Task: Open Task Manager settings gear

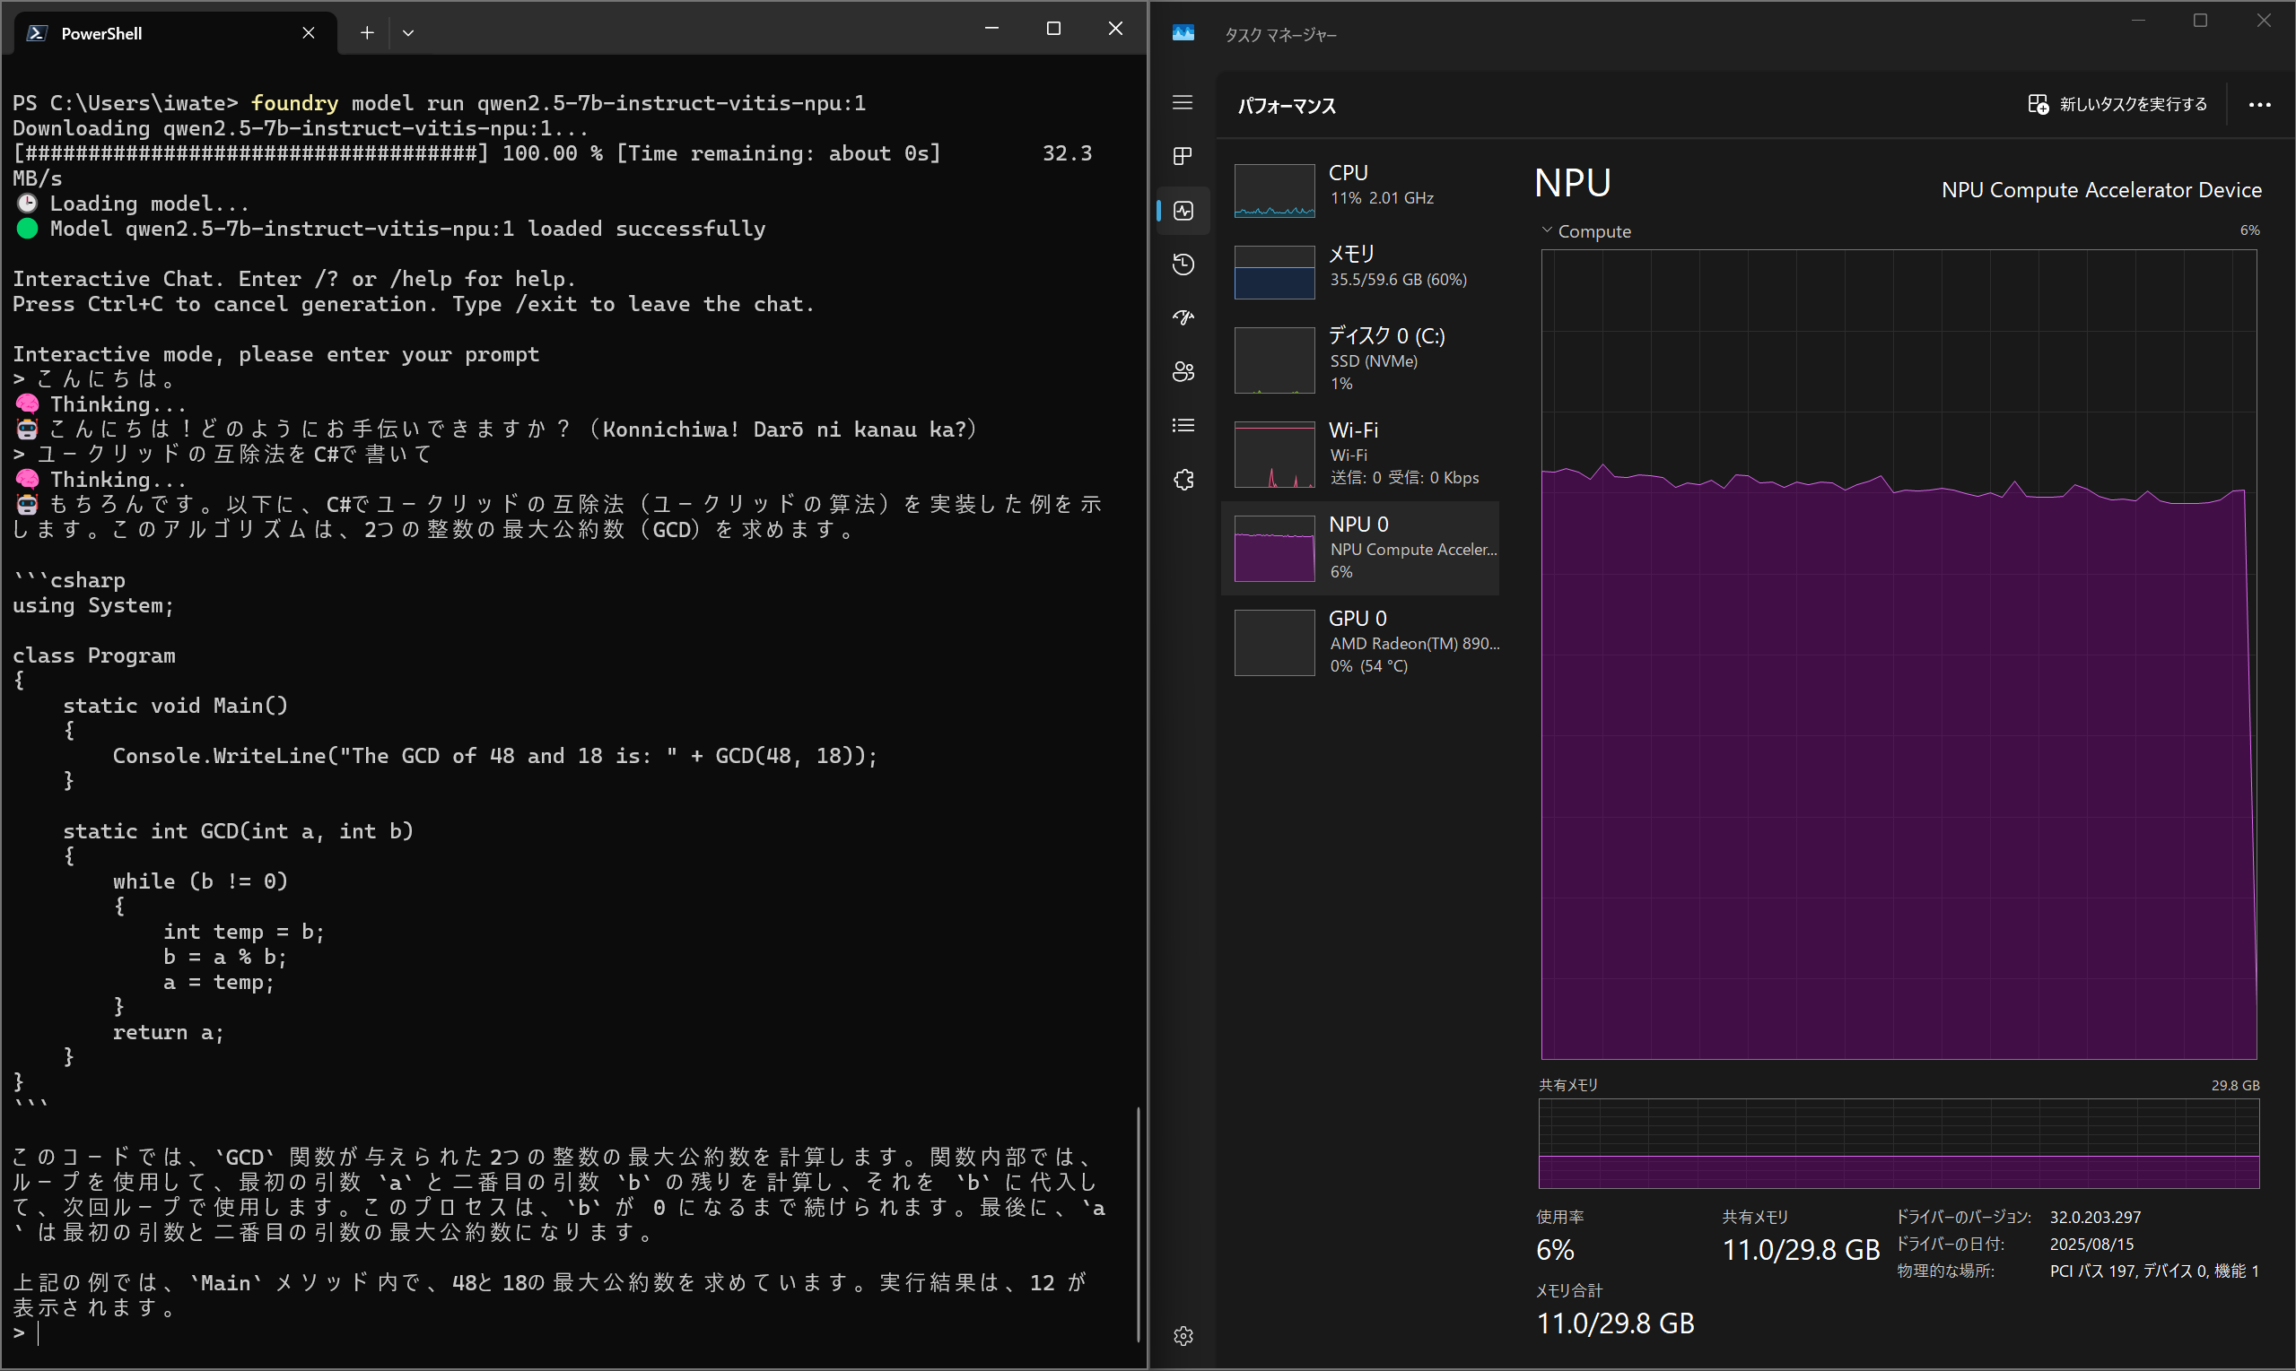Action: [1183, 1336]
